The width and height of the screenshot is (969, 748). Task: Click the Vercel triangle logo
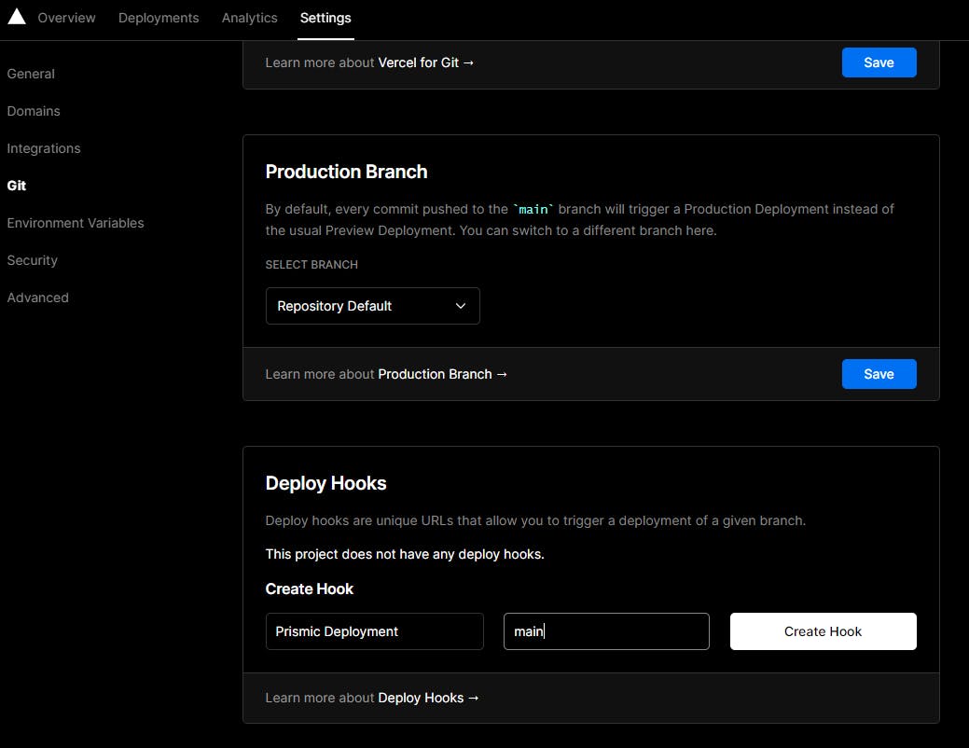coord(17,17)
